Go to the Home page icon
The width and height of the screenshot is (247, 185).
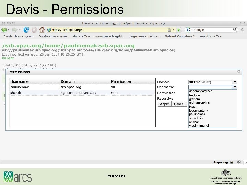pyautogui.click(x=42, y=30)
